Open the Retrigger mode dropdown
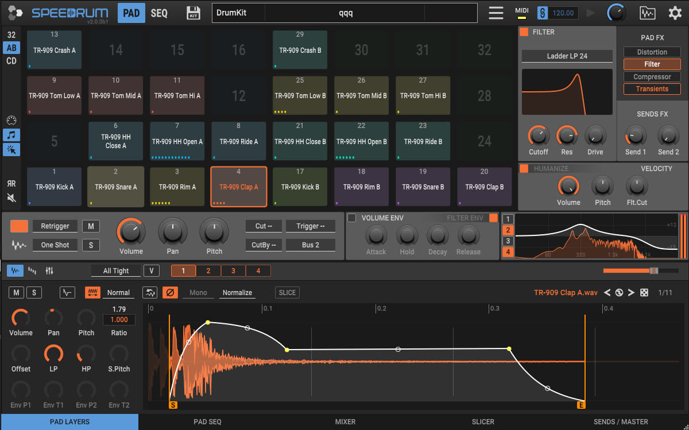This screenshot has height=430, width=689. coord(55,226)
